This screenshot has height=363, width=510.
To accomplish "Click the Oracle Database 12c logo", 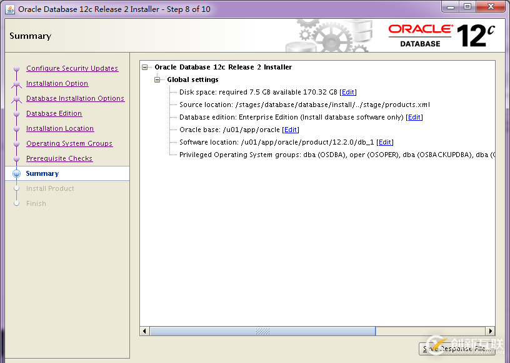I will 442,36.
